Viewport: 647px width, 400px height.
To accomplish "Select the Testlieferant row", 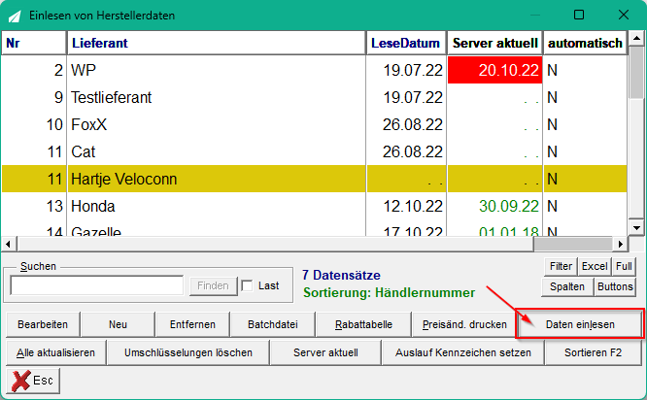I will point(315,97).
